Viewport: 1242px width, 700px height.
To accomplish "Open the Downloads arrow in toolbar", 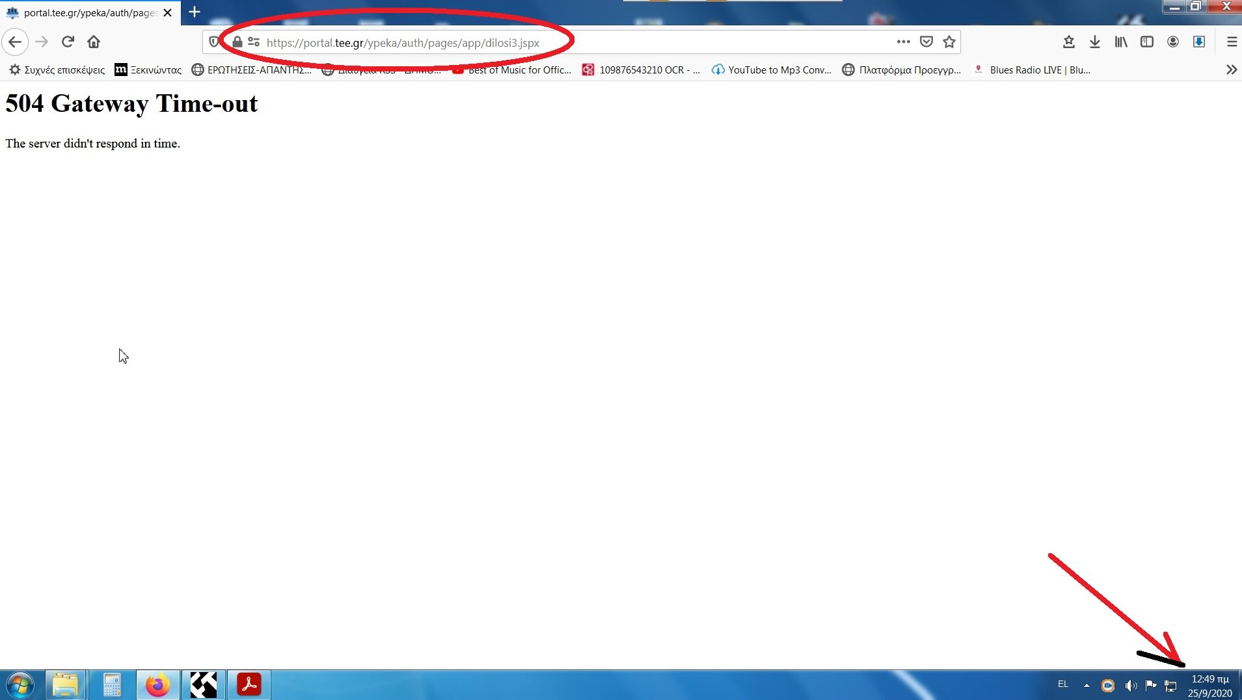I will 1095,42.
